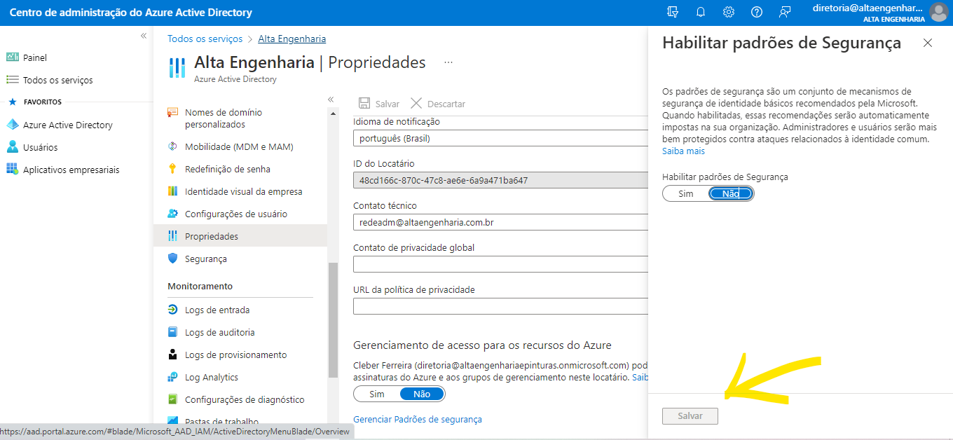Screen dimensions: 953x440
Task: Open the Idioma de notificação dropdown
Action: [x=501, y=138]
